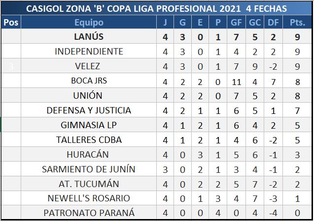The image size is (314, 221).
Task: Select the DF column header
Action: click(x=272, y=23)
